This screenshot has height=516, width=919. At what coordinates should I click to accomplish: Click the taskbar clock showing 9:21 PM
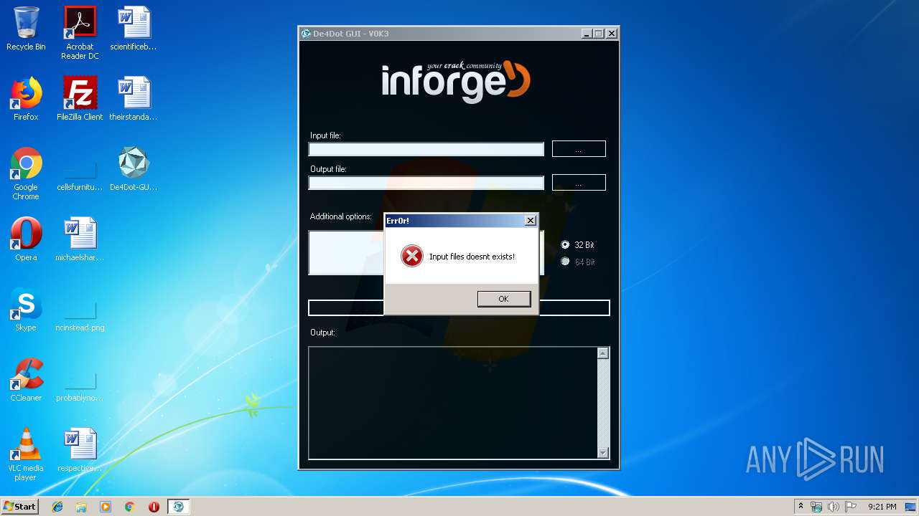coord(882,507)
